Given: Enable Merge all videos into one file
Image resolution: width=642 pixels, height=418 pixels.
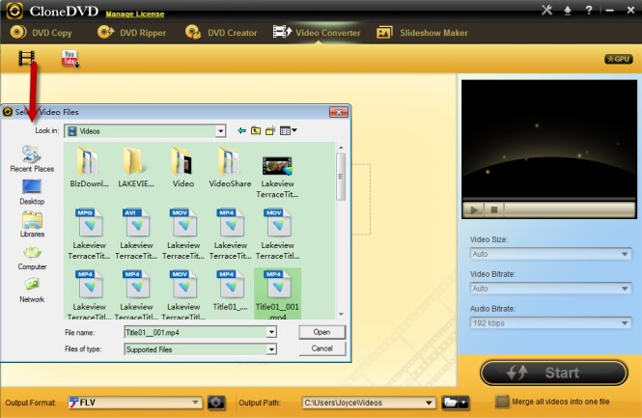Looking at the screenshot, I should click(502, 402).
